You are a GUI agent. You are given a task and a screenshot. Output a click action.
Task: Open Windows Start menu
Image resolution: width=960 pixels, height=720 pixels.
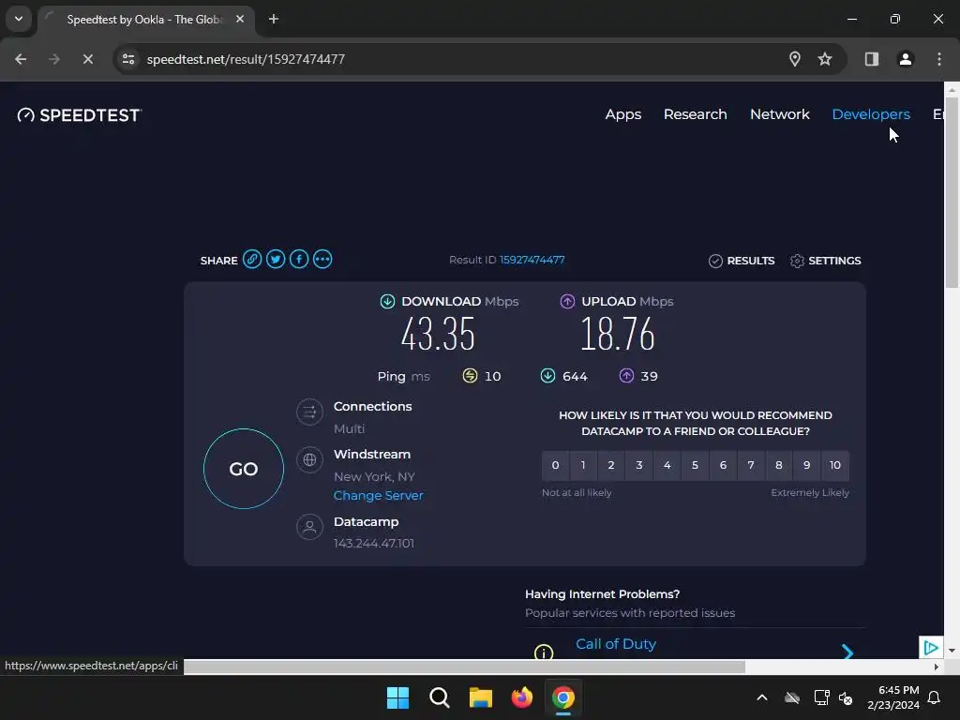point(397,697)
